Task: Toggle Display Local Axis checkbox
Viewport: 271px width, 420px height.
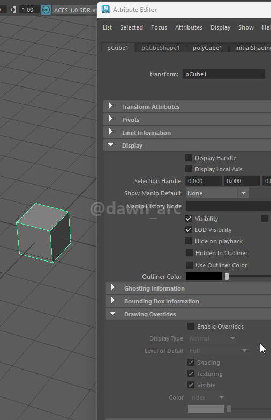Action: coord(189,169)
